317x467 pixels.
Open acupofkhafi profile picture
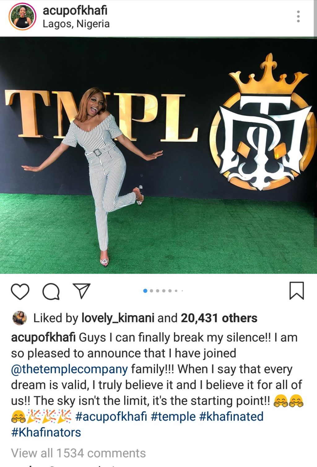pos(23,17)
